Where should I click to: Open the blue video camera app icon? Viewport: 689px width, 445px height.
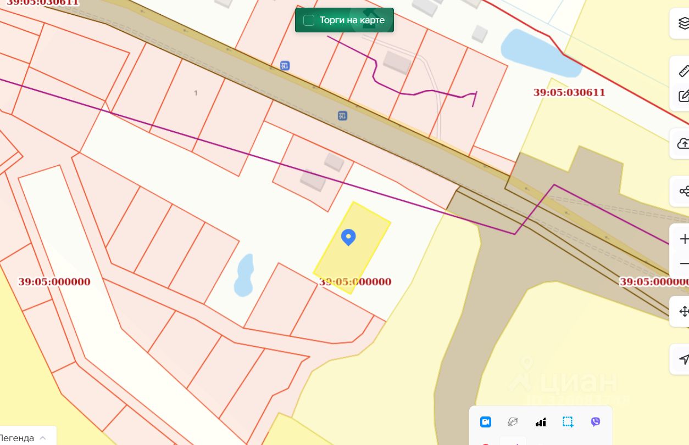[486, 422]
